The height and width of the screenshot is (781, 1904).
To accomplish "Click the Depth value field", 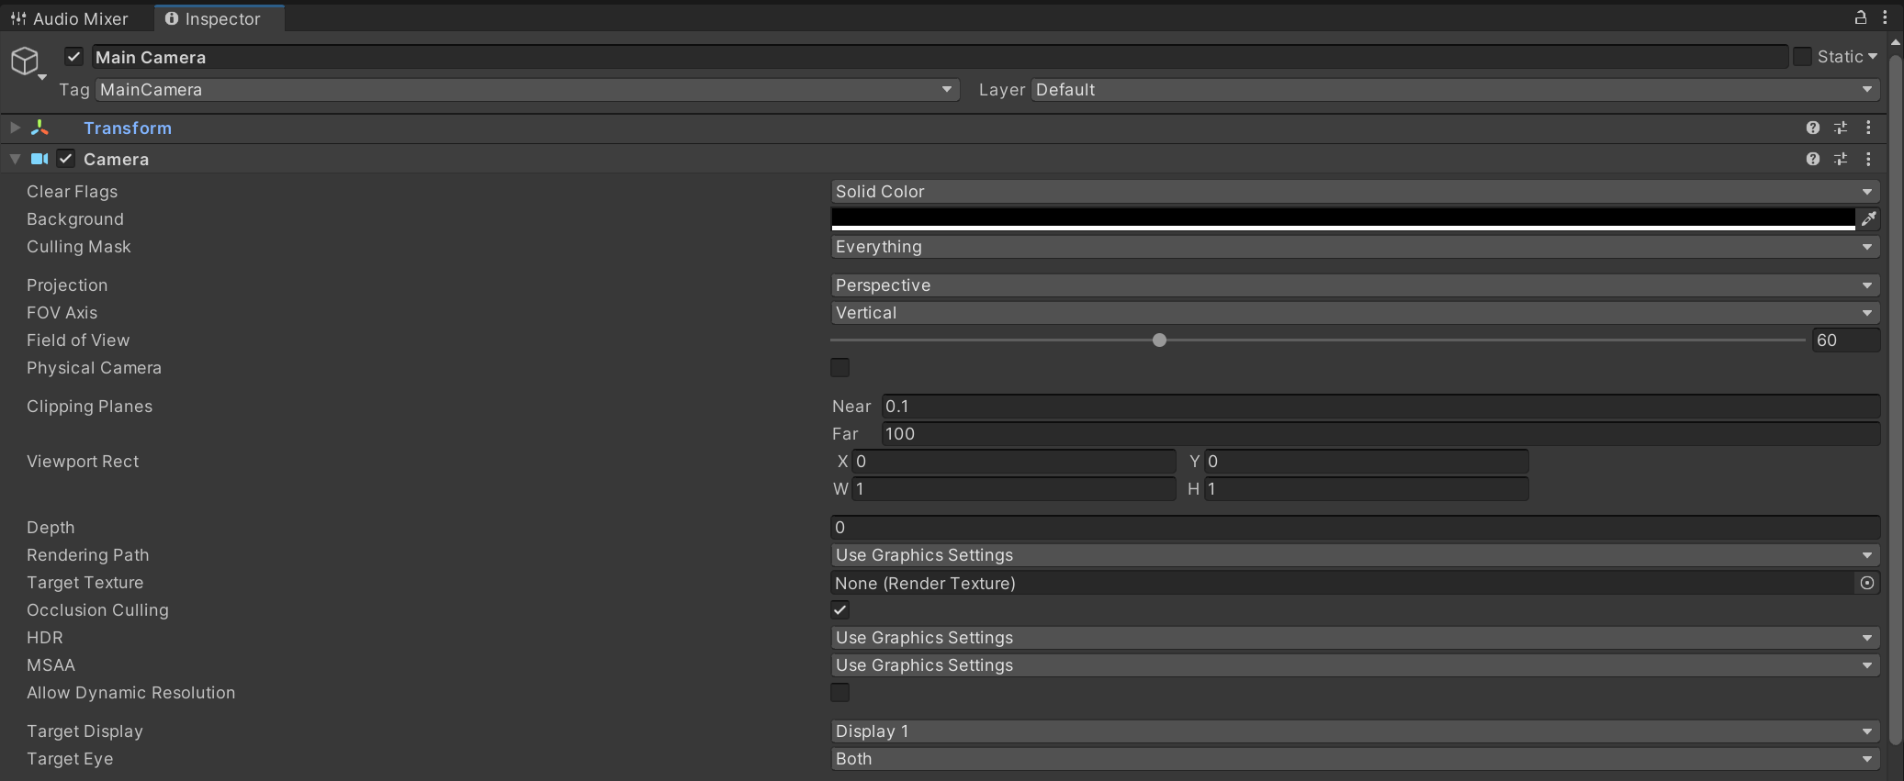I will tap(1355, 527).
